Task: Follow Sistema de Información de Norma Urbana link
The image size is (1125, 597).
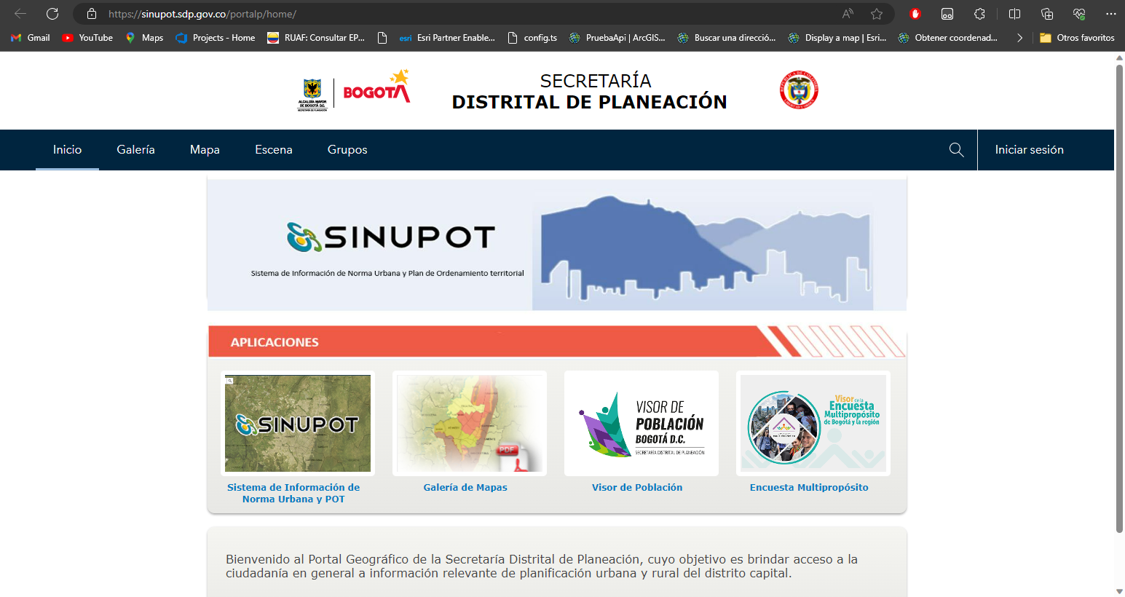Action: pos(293,493)
